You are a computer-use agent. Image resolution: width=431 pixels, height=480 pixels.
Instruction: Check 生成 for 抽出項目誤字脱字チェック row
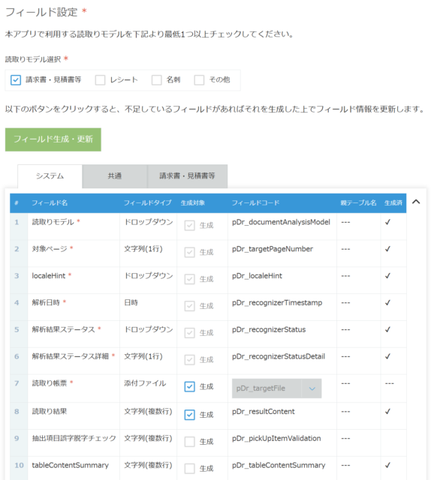[x=189, y=442]
